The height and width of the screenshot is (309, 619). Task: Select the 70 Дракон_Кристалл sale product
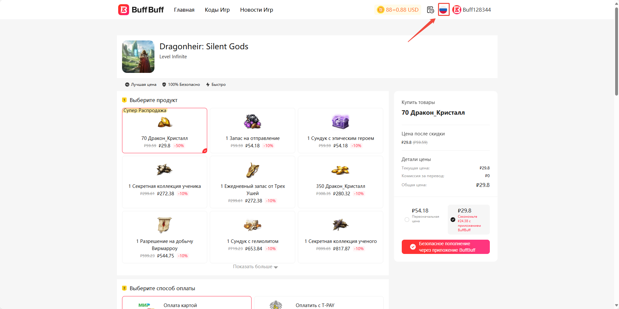pyautogui.click(x=164, y=131)
